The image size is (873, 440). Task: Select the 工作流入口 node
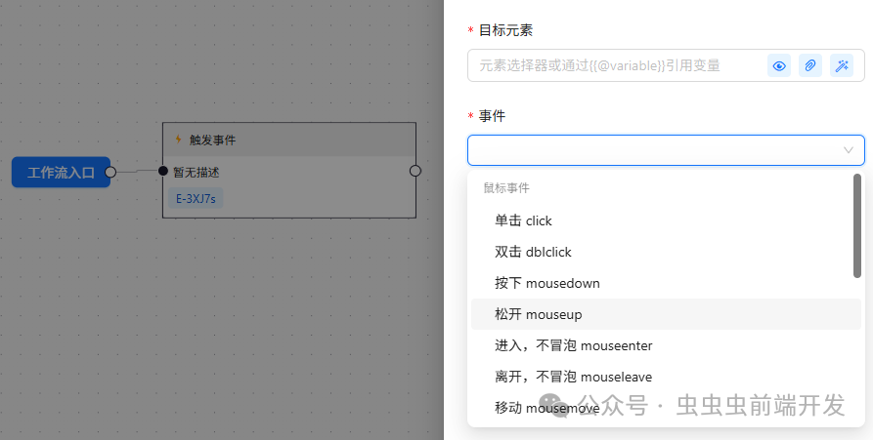point(62,173)
